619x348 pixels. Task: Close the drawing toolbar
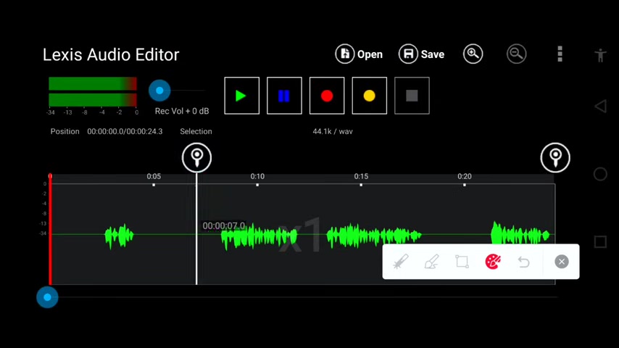pyautogui.click(x=561, y=262)
